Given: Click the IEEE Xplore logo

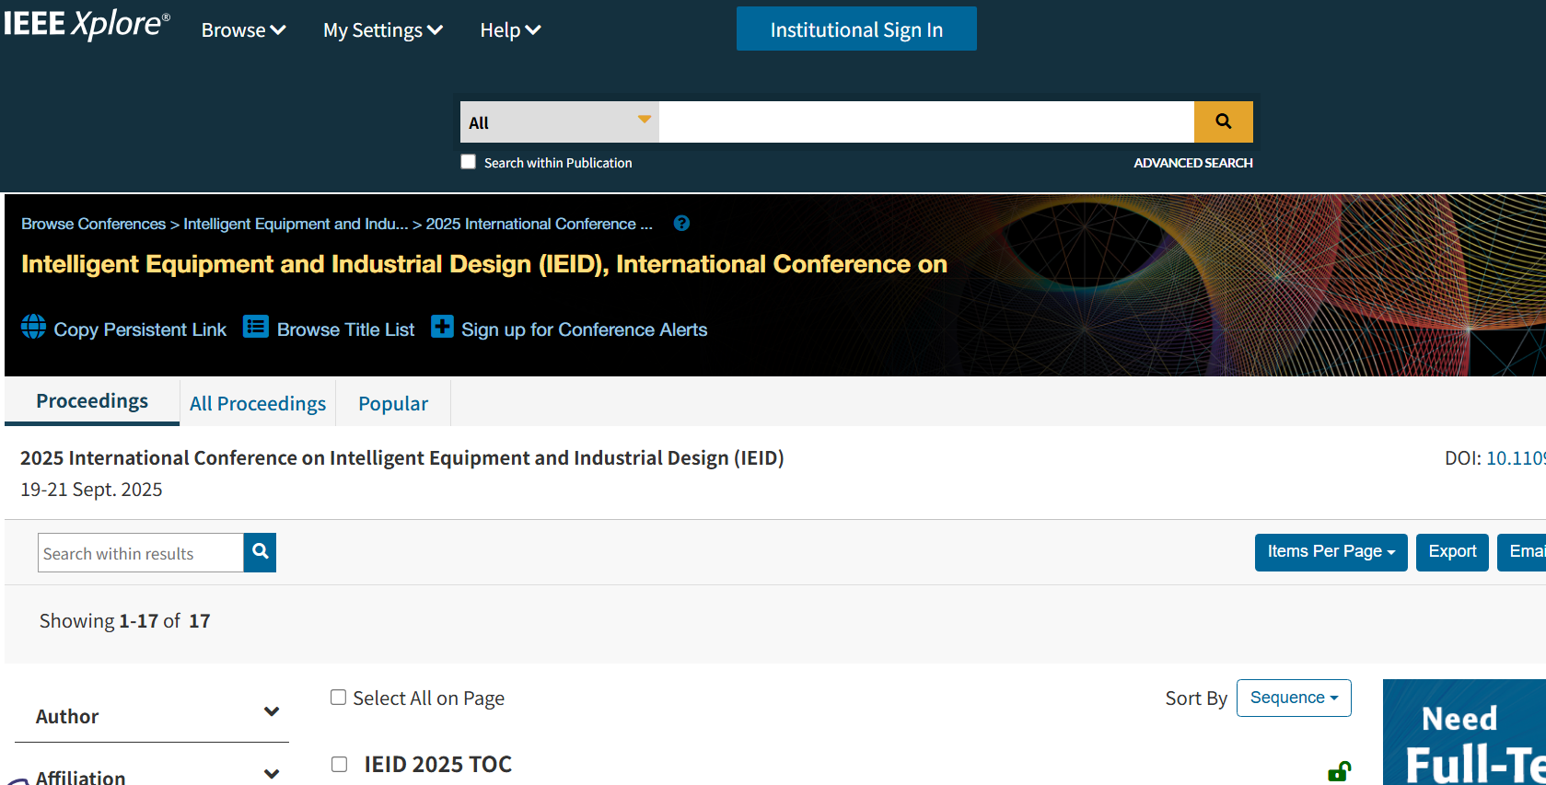Looking at the screenshot, I should (x=87, y=25).
